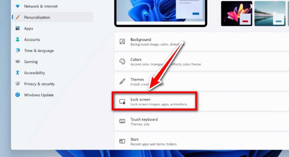
Task: Click the Gaming controller icon
Action: (17, 62)
